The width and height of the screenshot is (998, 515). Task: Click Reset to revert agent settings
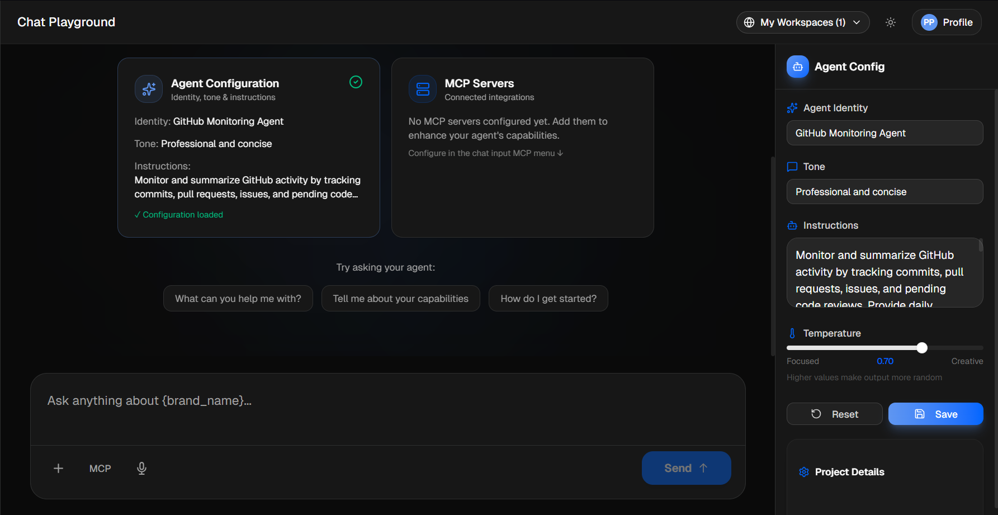834,414
